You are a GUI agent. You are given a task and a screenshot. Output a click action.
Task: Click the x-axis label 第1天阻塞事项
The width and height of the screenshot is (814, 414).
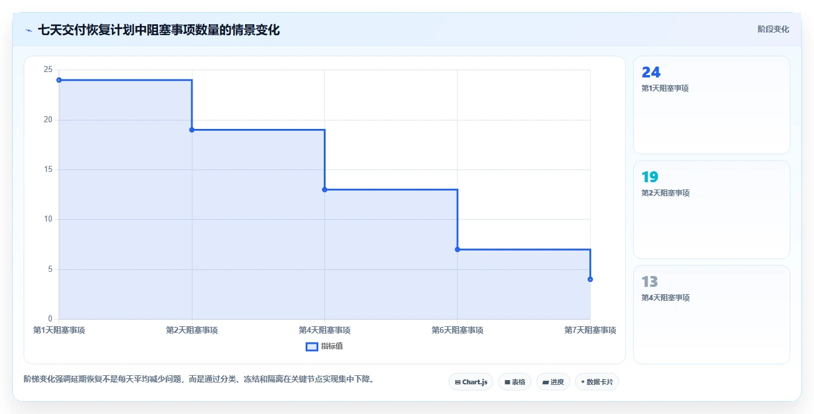[x=59, y=330]
